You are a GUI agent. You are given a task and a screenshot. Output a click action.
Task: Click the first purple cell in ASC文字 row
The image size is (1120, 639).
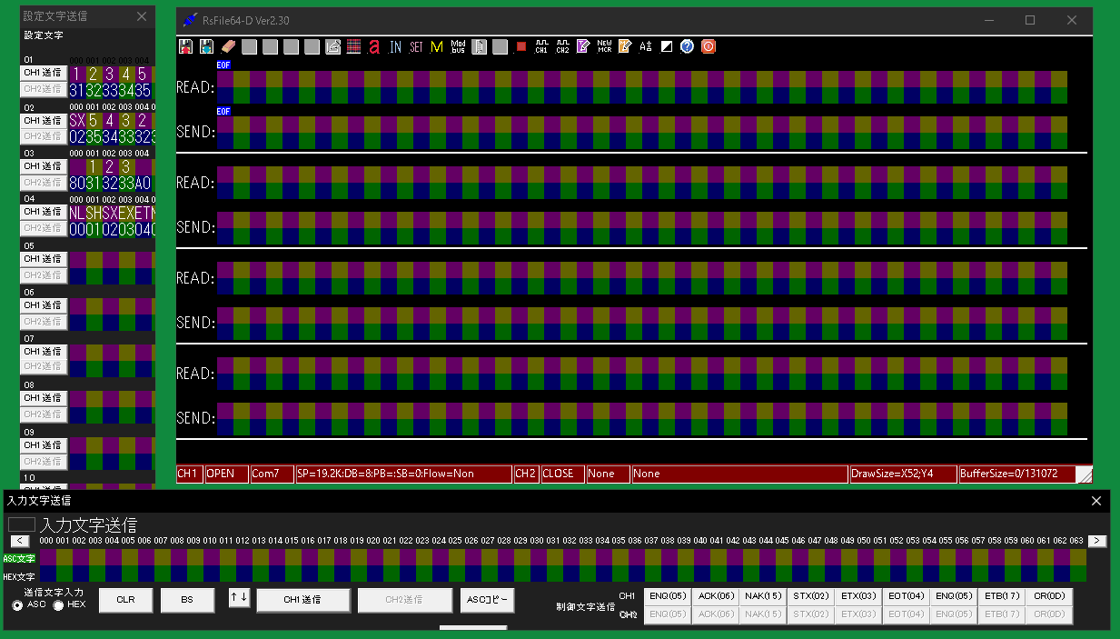click(47, 557)
